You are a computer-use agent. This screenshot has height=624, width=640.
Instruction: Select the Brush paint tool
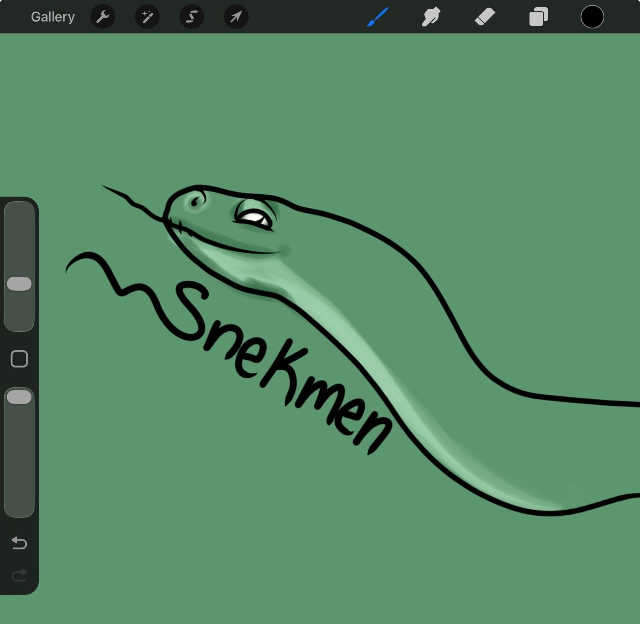pos(378,17)
